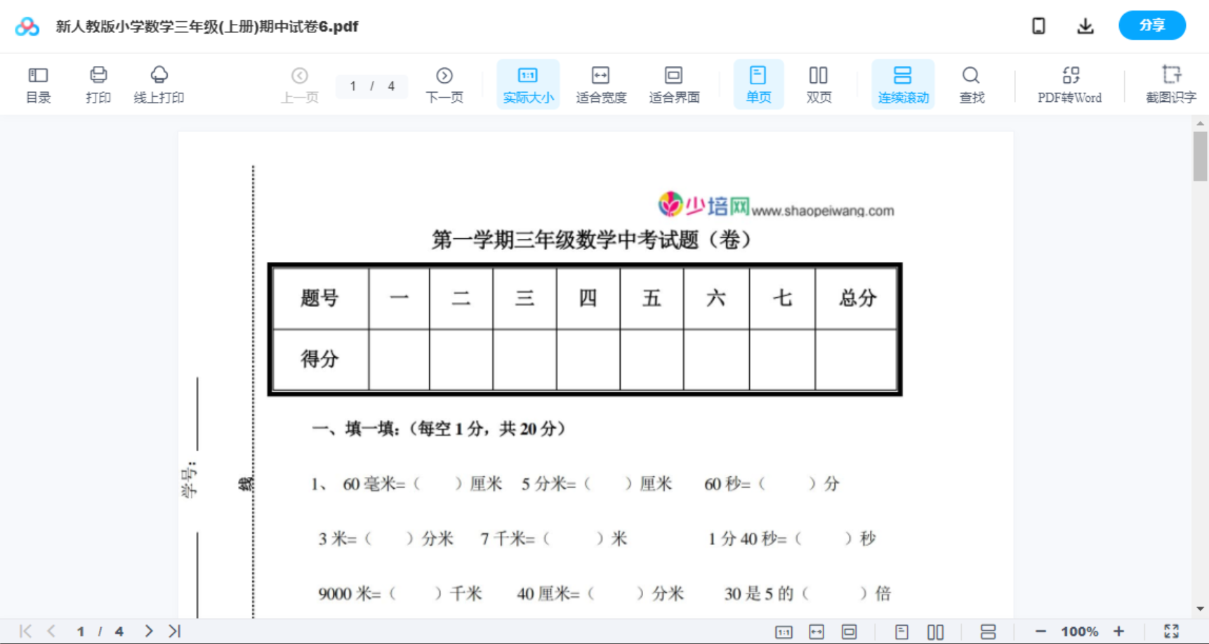
Task: Jump to last page using bottom skip button
Action: 174,631
